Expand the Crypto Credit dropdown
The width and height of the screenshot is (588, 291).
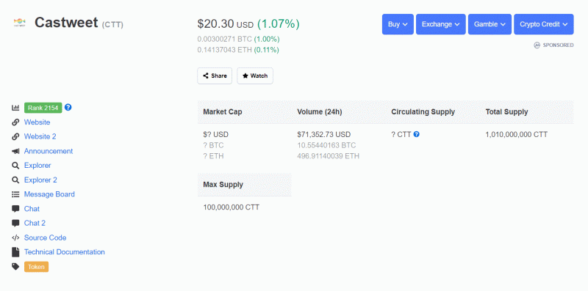[x=544, y=24]
